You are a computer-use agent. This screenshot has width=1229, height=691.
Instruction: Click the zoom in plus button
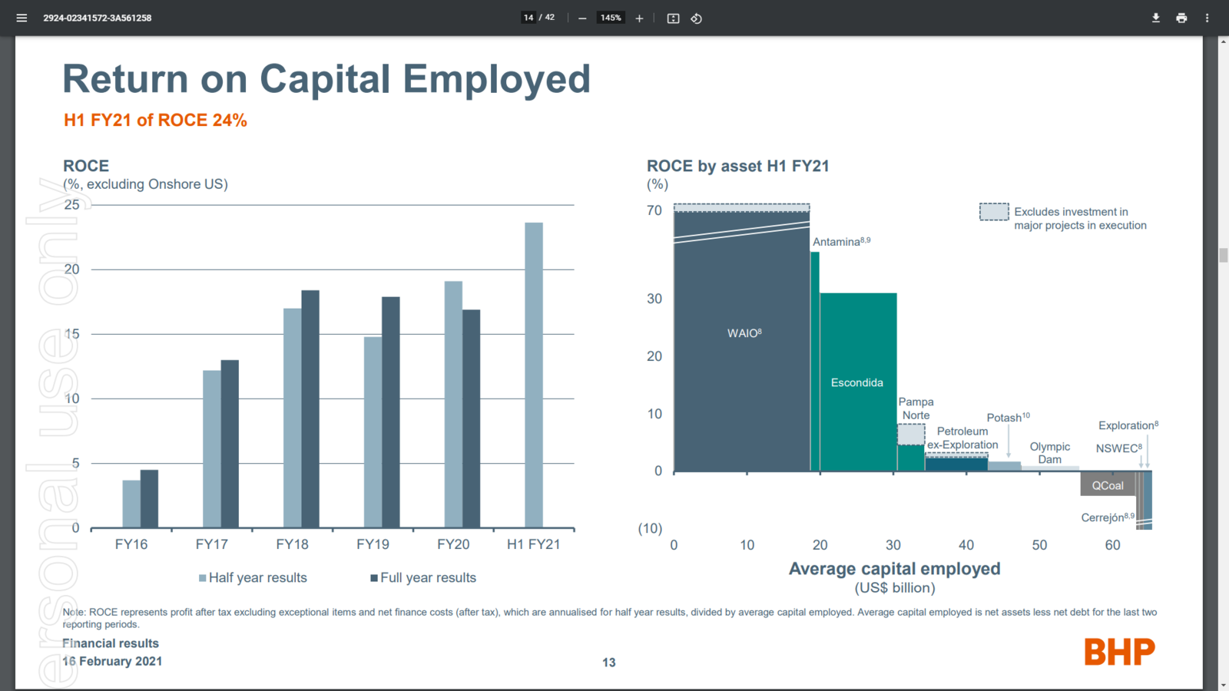coord(639,18)
